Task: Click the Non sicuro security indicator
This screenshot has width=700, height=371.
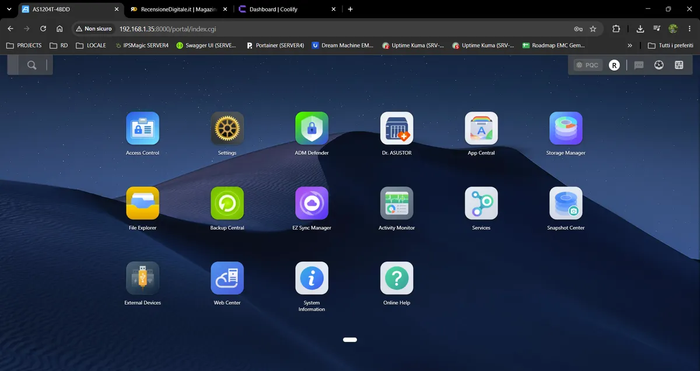Action: tap(94, 29)
